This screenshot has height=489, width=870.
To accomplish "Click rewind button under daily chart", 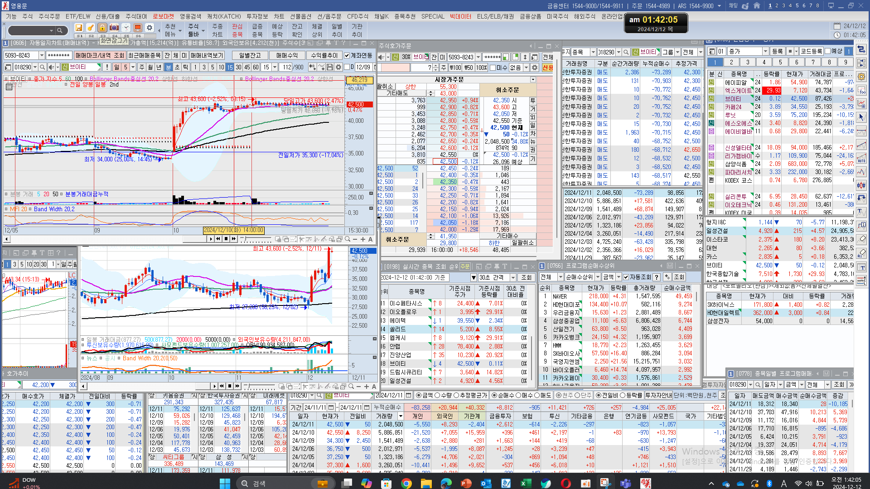I will pos(222,386).
